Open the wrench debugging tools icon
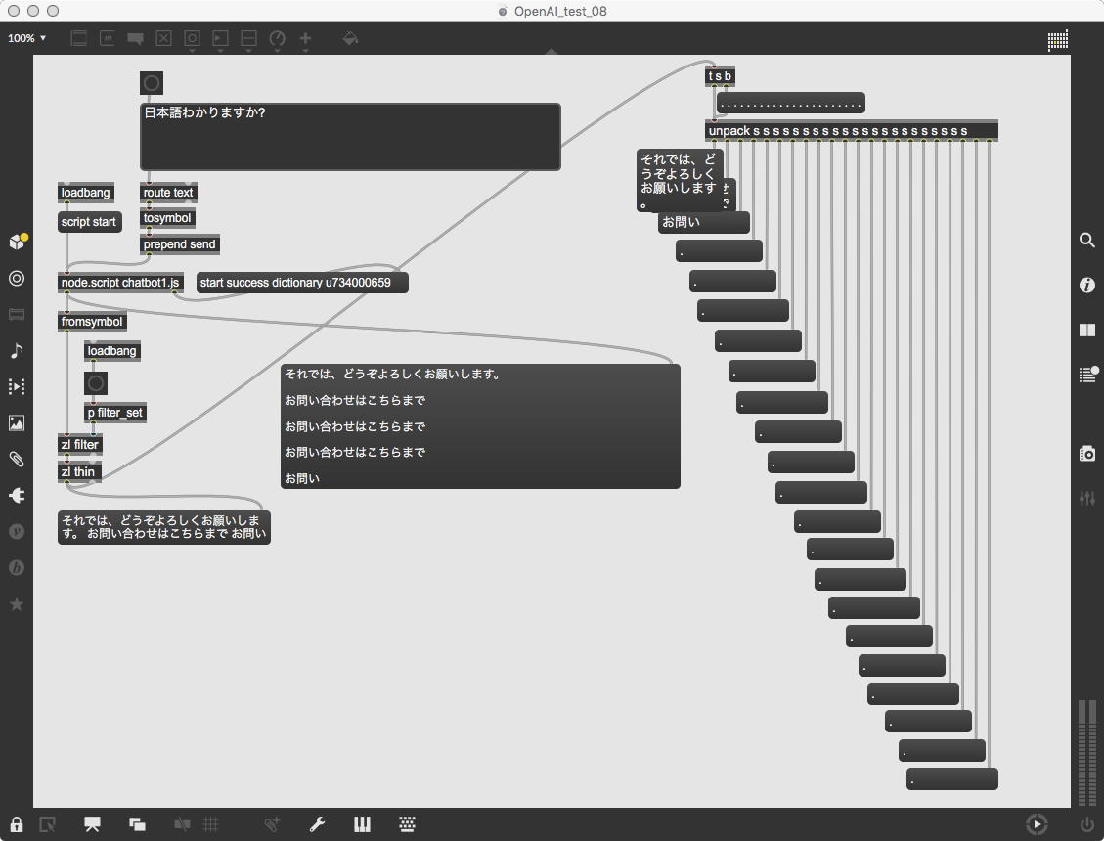1104x841 pixels. coord(317,824)
